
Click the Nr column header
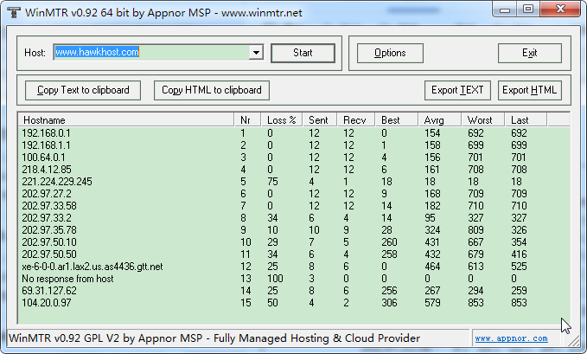coord(247,120)
